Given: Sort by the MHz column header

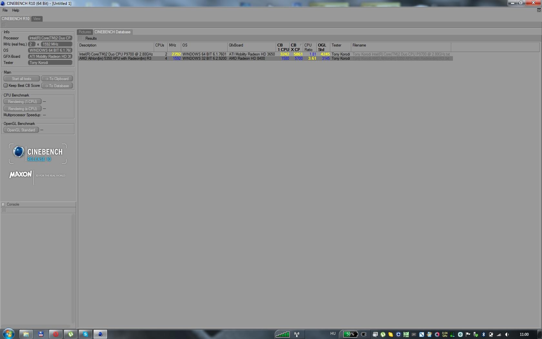Looking at the screenshot, I should pos(174,47).
